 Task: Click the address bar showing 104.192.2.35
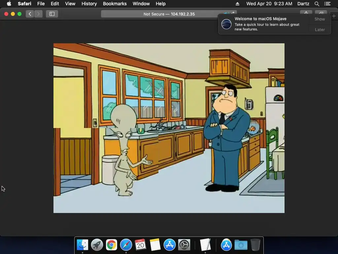tap(169, 14)
